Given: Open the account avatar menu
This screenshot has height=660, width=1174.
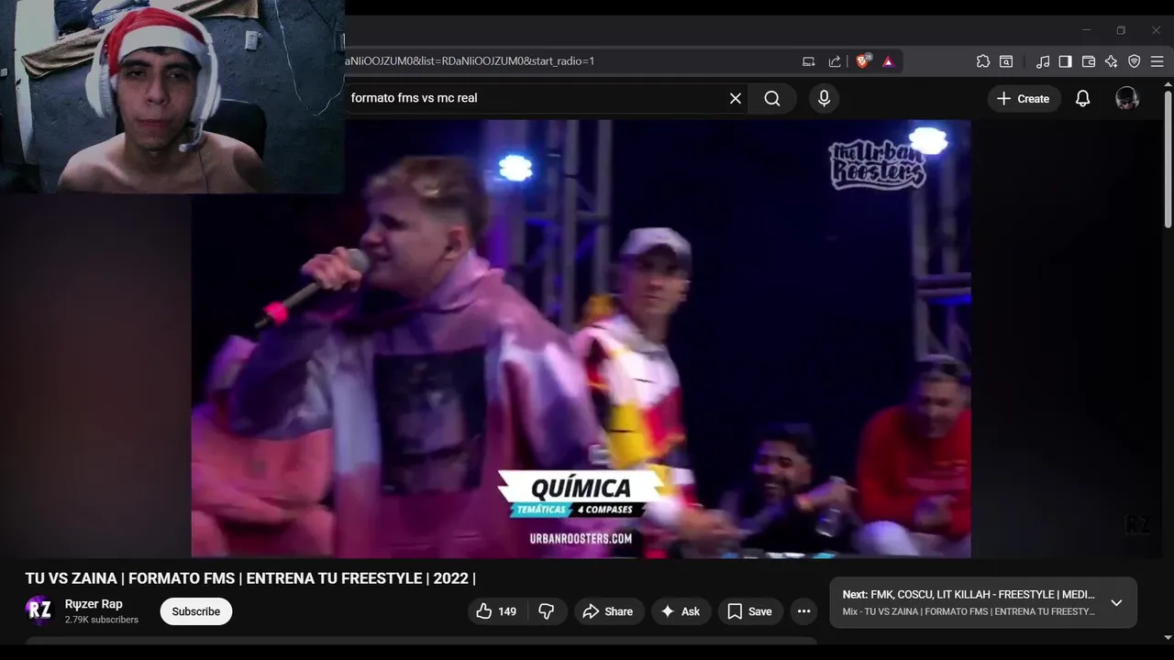Looking at the screenshot, I should [x=1127, y=98].
